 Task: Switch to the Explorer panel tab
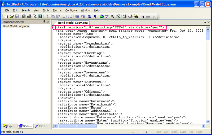pyautogui.click(x=9, y=126)
